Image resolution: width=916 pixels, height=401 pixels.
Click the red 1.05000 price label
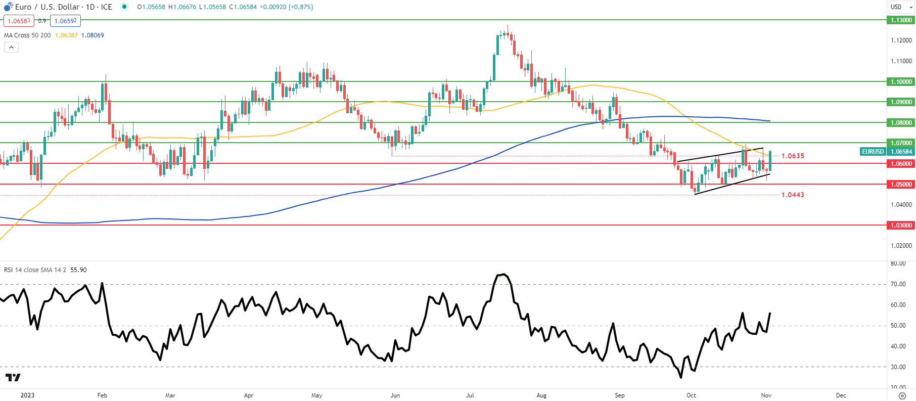coord(901,184)
